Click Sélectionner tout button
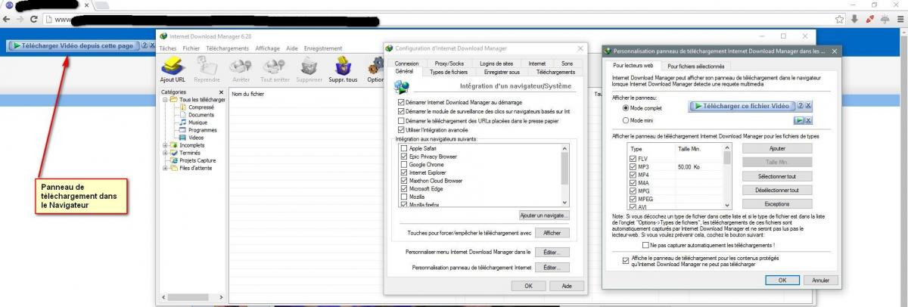Viewport: 908px width, 307px height. pos(777,176)
